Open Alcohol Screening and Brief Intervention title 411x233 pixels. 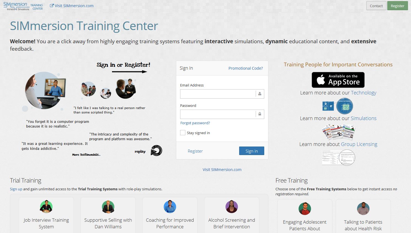[232, 223]
